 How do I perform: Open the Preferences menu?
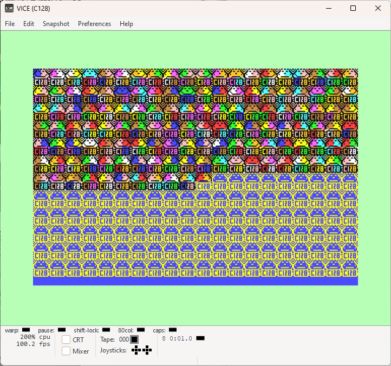(95, 24)
